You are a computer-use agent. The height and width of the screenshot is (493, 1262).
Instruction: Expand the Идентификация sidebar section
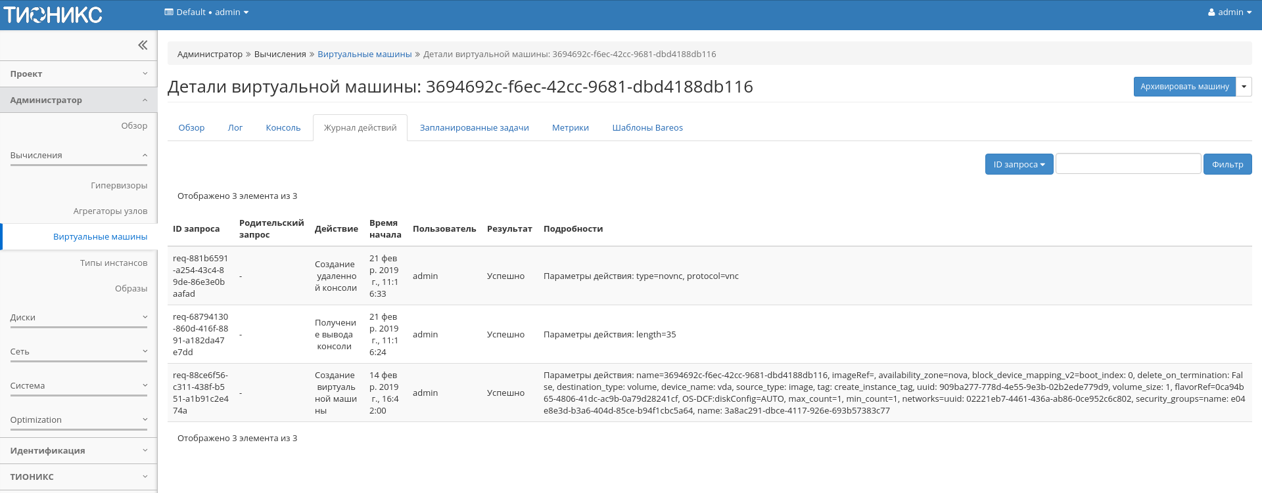(78, 451)
